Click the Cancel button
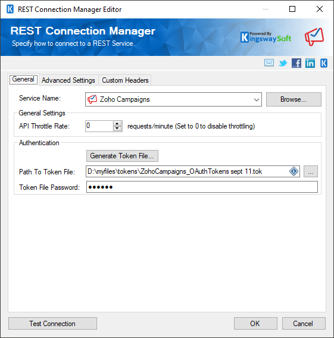This screenshot has height=338, width=334. (x=304, y=323)
